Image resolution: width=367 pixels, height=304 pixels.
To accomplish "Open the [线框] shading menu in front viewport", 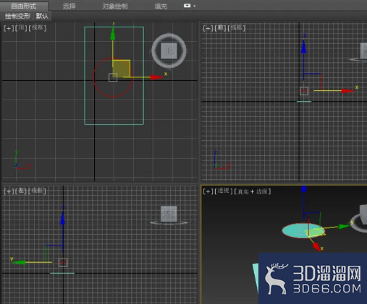I will click(236, 28).
